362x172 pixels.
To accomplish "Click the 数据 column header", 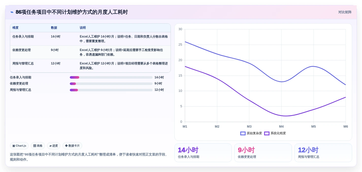I will point(54,28).
